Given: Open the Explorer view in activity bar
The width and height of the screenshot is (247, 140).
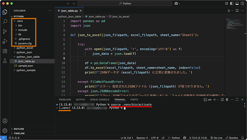Looking at the screenshot, I should pos(5,12).
